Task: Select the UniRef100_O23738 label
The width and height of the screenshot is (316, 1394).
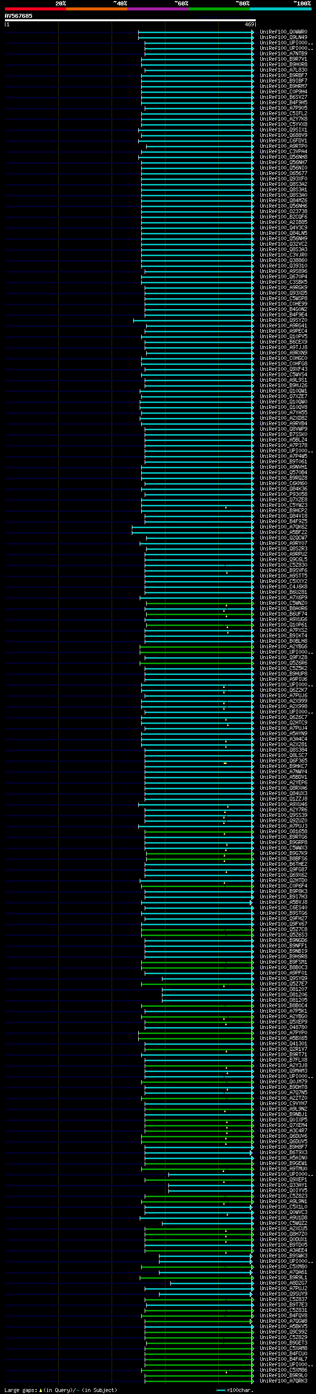Action: coord(283,212)
